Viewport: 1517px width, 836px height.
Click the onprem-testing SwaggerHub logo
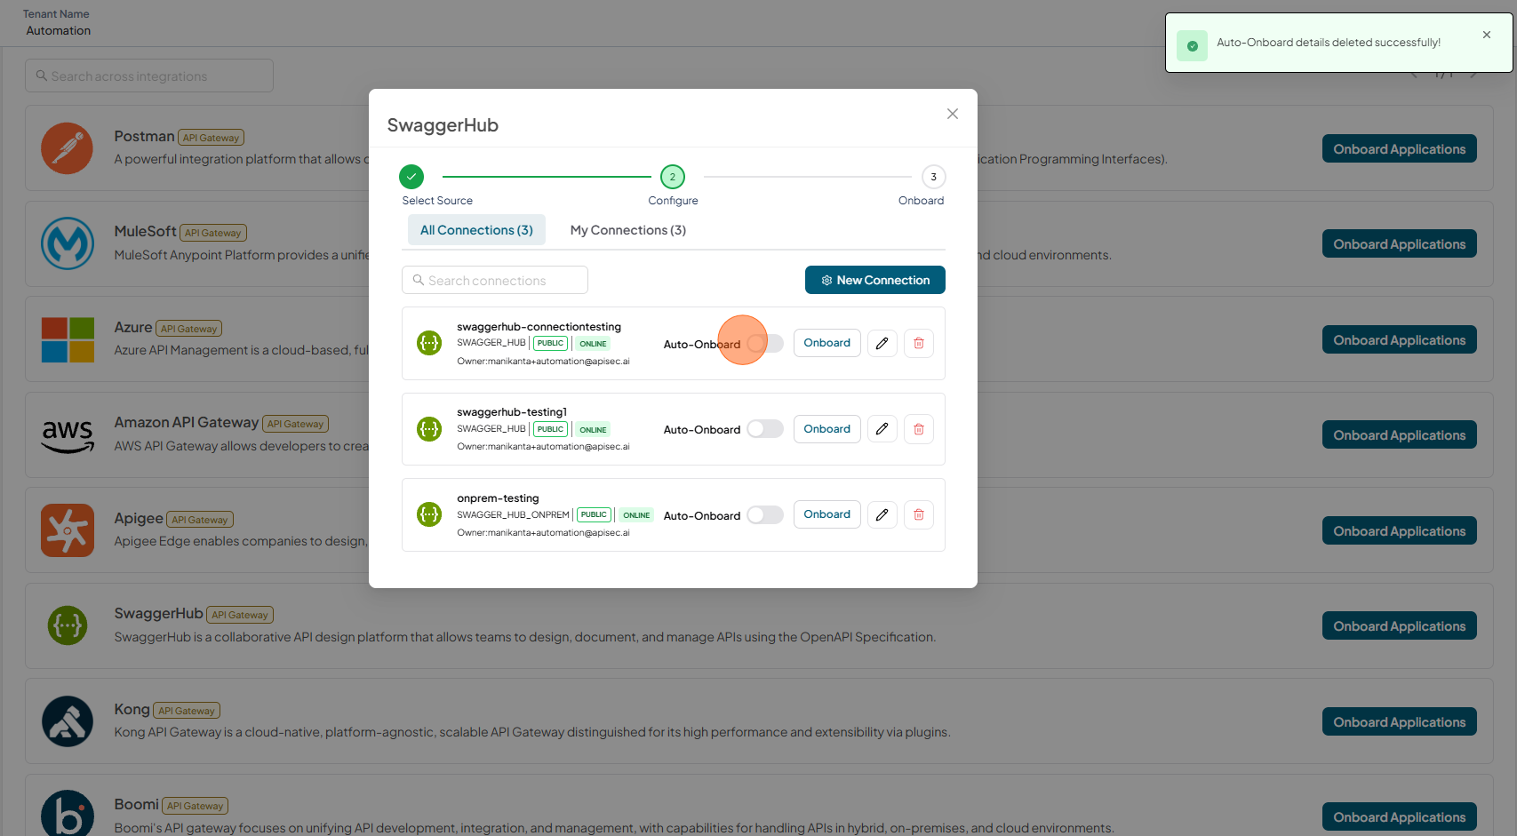point(429,514)
